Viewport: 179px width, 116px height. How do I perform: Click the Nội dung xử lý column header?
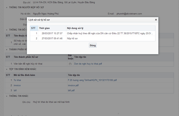point(75,28)
